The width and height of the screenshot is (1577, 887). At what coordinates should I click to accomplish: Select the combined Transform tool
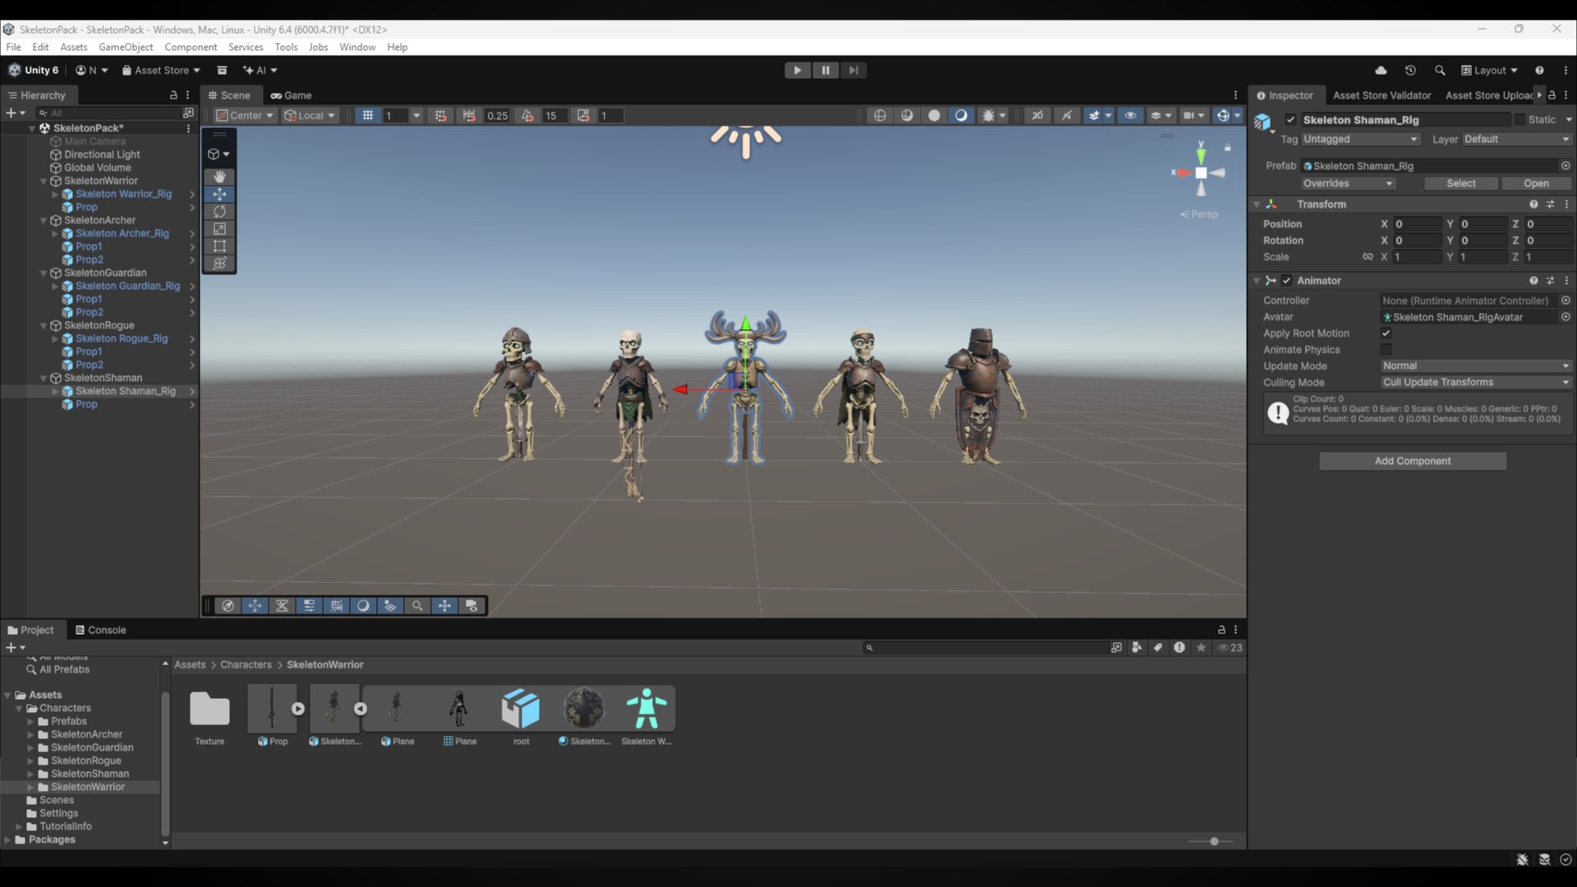(219, 263)
